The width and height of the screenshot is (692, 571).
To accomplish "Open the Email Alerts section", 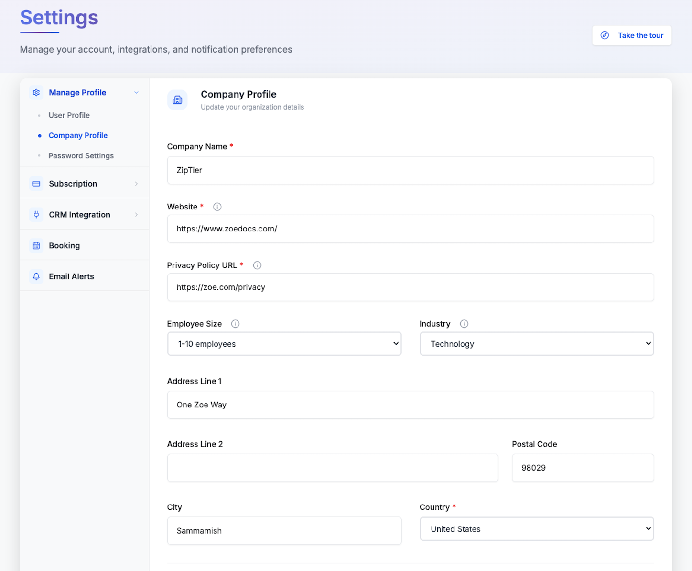I will point(85,276).
